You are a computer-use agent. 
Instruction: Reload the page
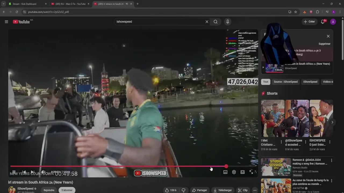tap(17, 12)
